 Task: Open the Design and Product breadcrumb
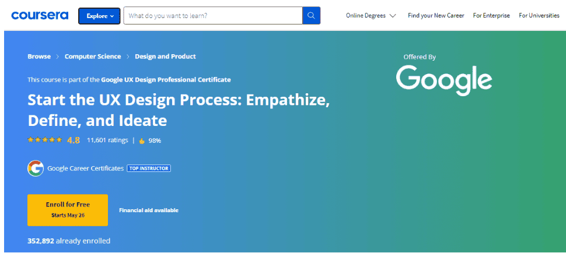pyautogui.click(x=165, y=56)
